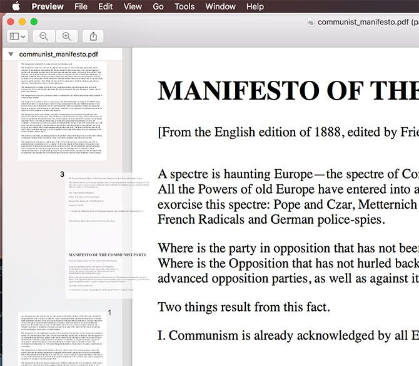The image size is (419, 366).
Task: Open the Edit menu
Action: [x=105, y=6]
